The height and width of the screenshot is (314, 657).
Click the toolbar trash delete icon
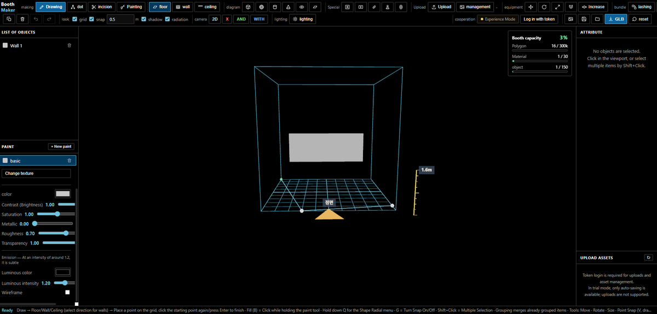[22, 19]
